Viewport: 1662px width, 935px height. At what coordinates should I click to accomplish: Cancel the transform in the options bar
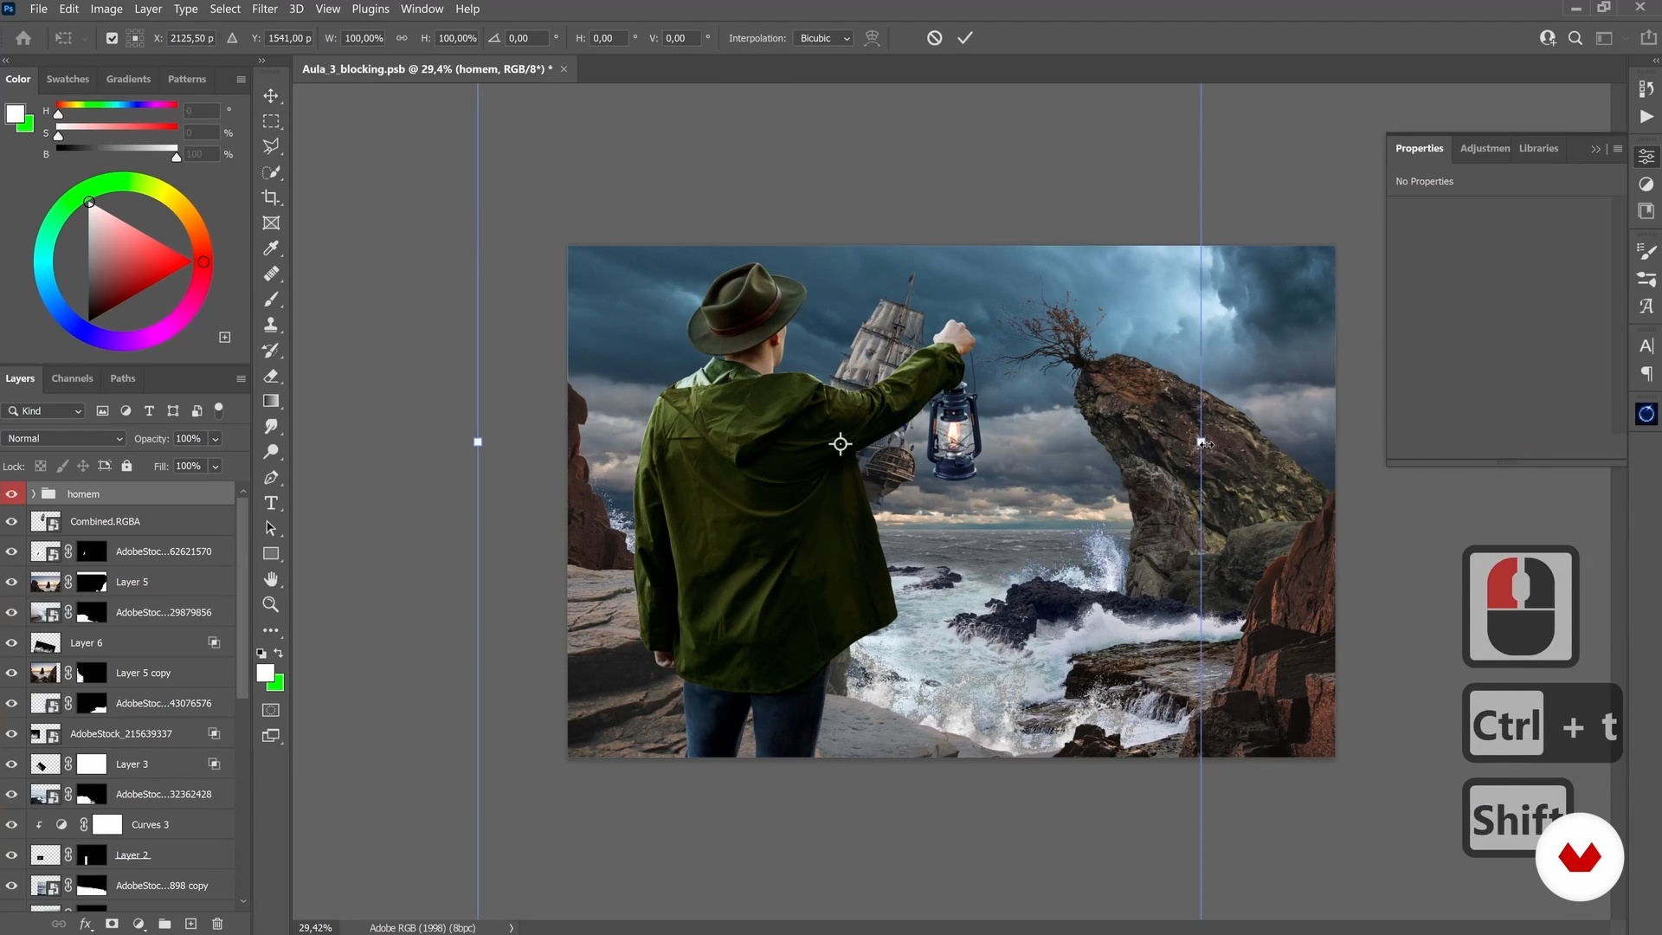[934, 38]
